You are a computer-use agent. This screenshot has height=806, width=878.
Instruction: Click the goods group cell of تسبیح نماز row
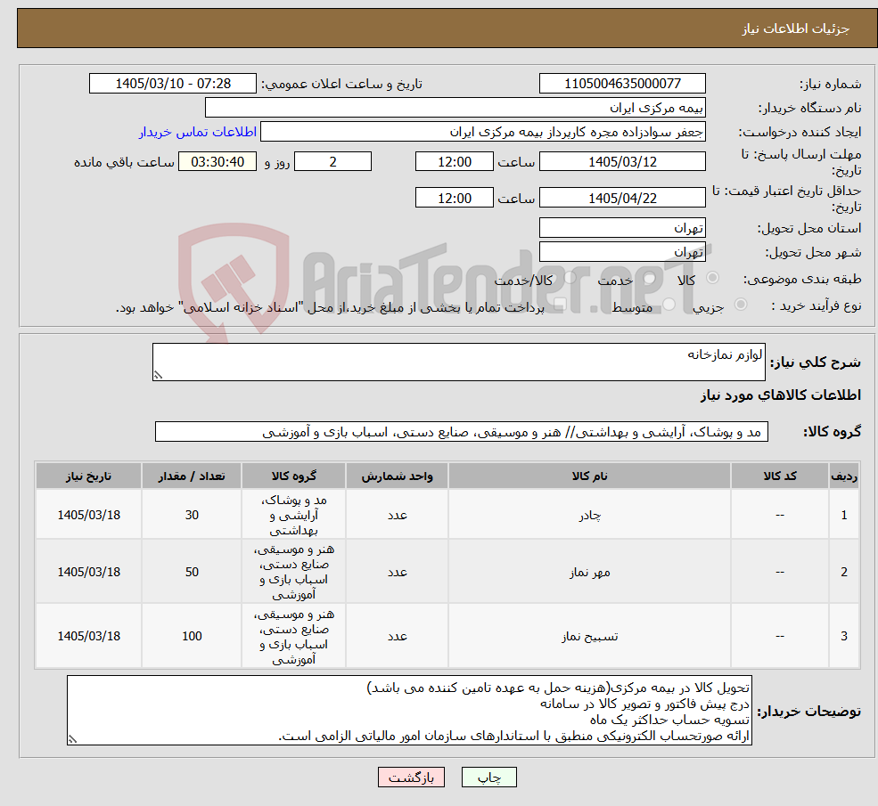(294, 636)
